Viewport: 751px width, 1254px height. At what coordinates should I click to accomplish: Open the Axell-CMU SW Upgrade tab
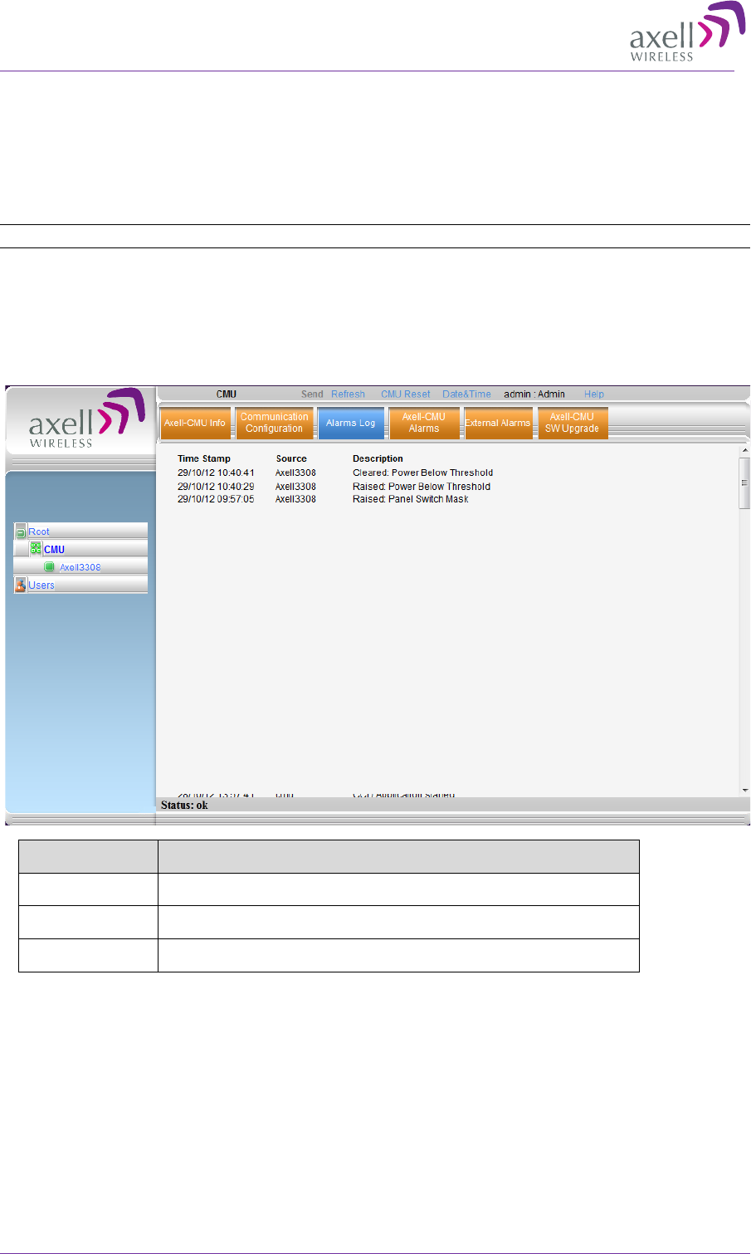[x=573, y=423]
